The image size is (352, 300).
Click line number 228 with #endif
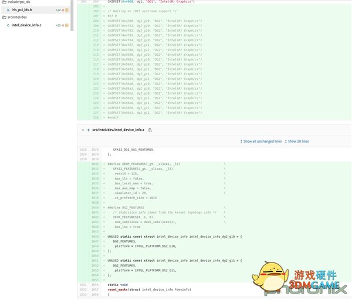tap(96, 117)
